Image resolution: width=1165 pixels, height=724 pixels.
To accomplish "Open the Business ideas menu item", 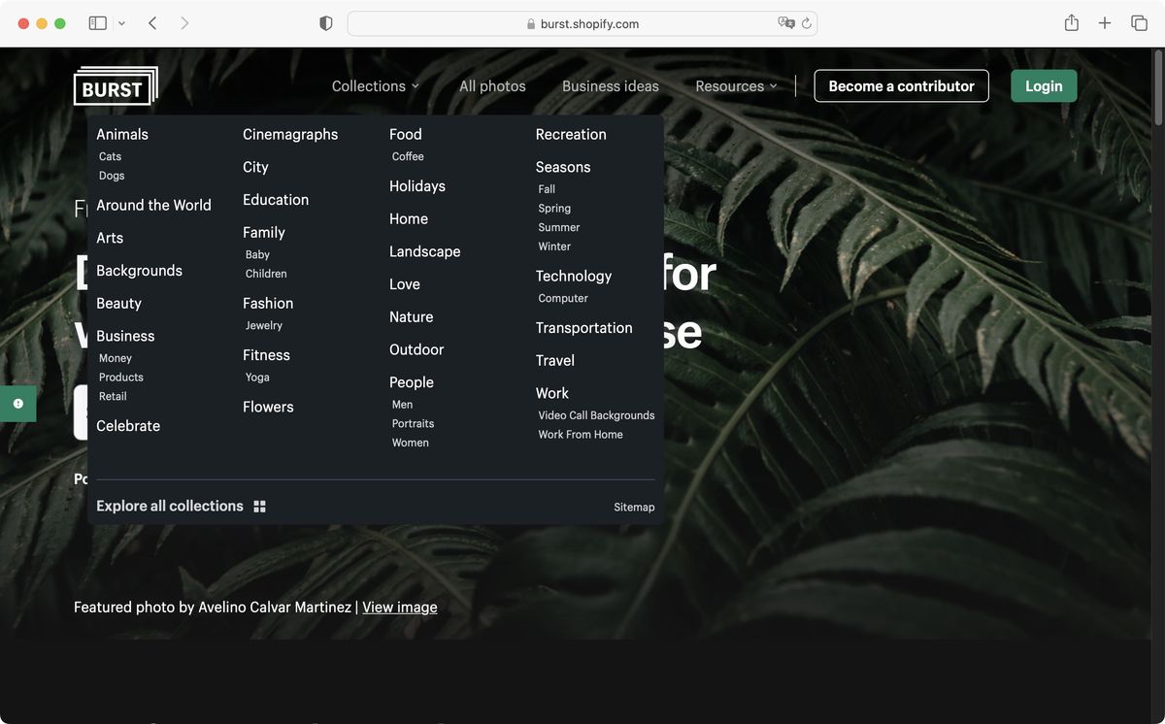I will click(610, 86).
